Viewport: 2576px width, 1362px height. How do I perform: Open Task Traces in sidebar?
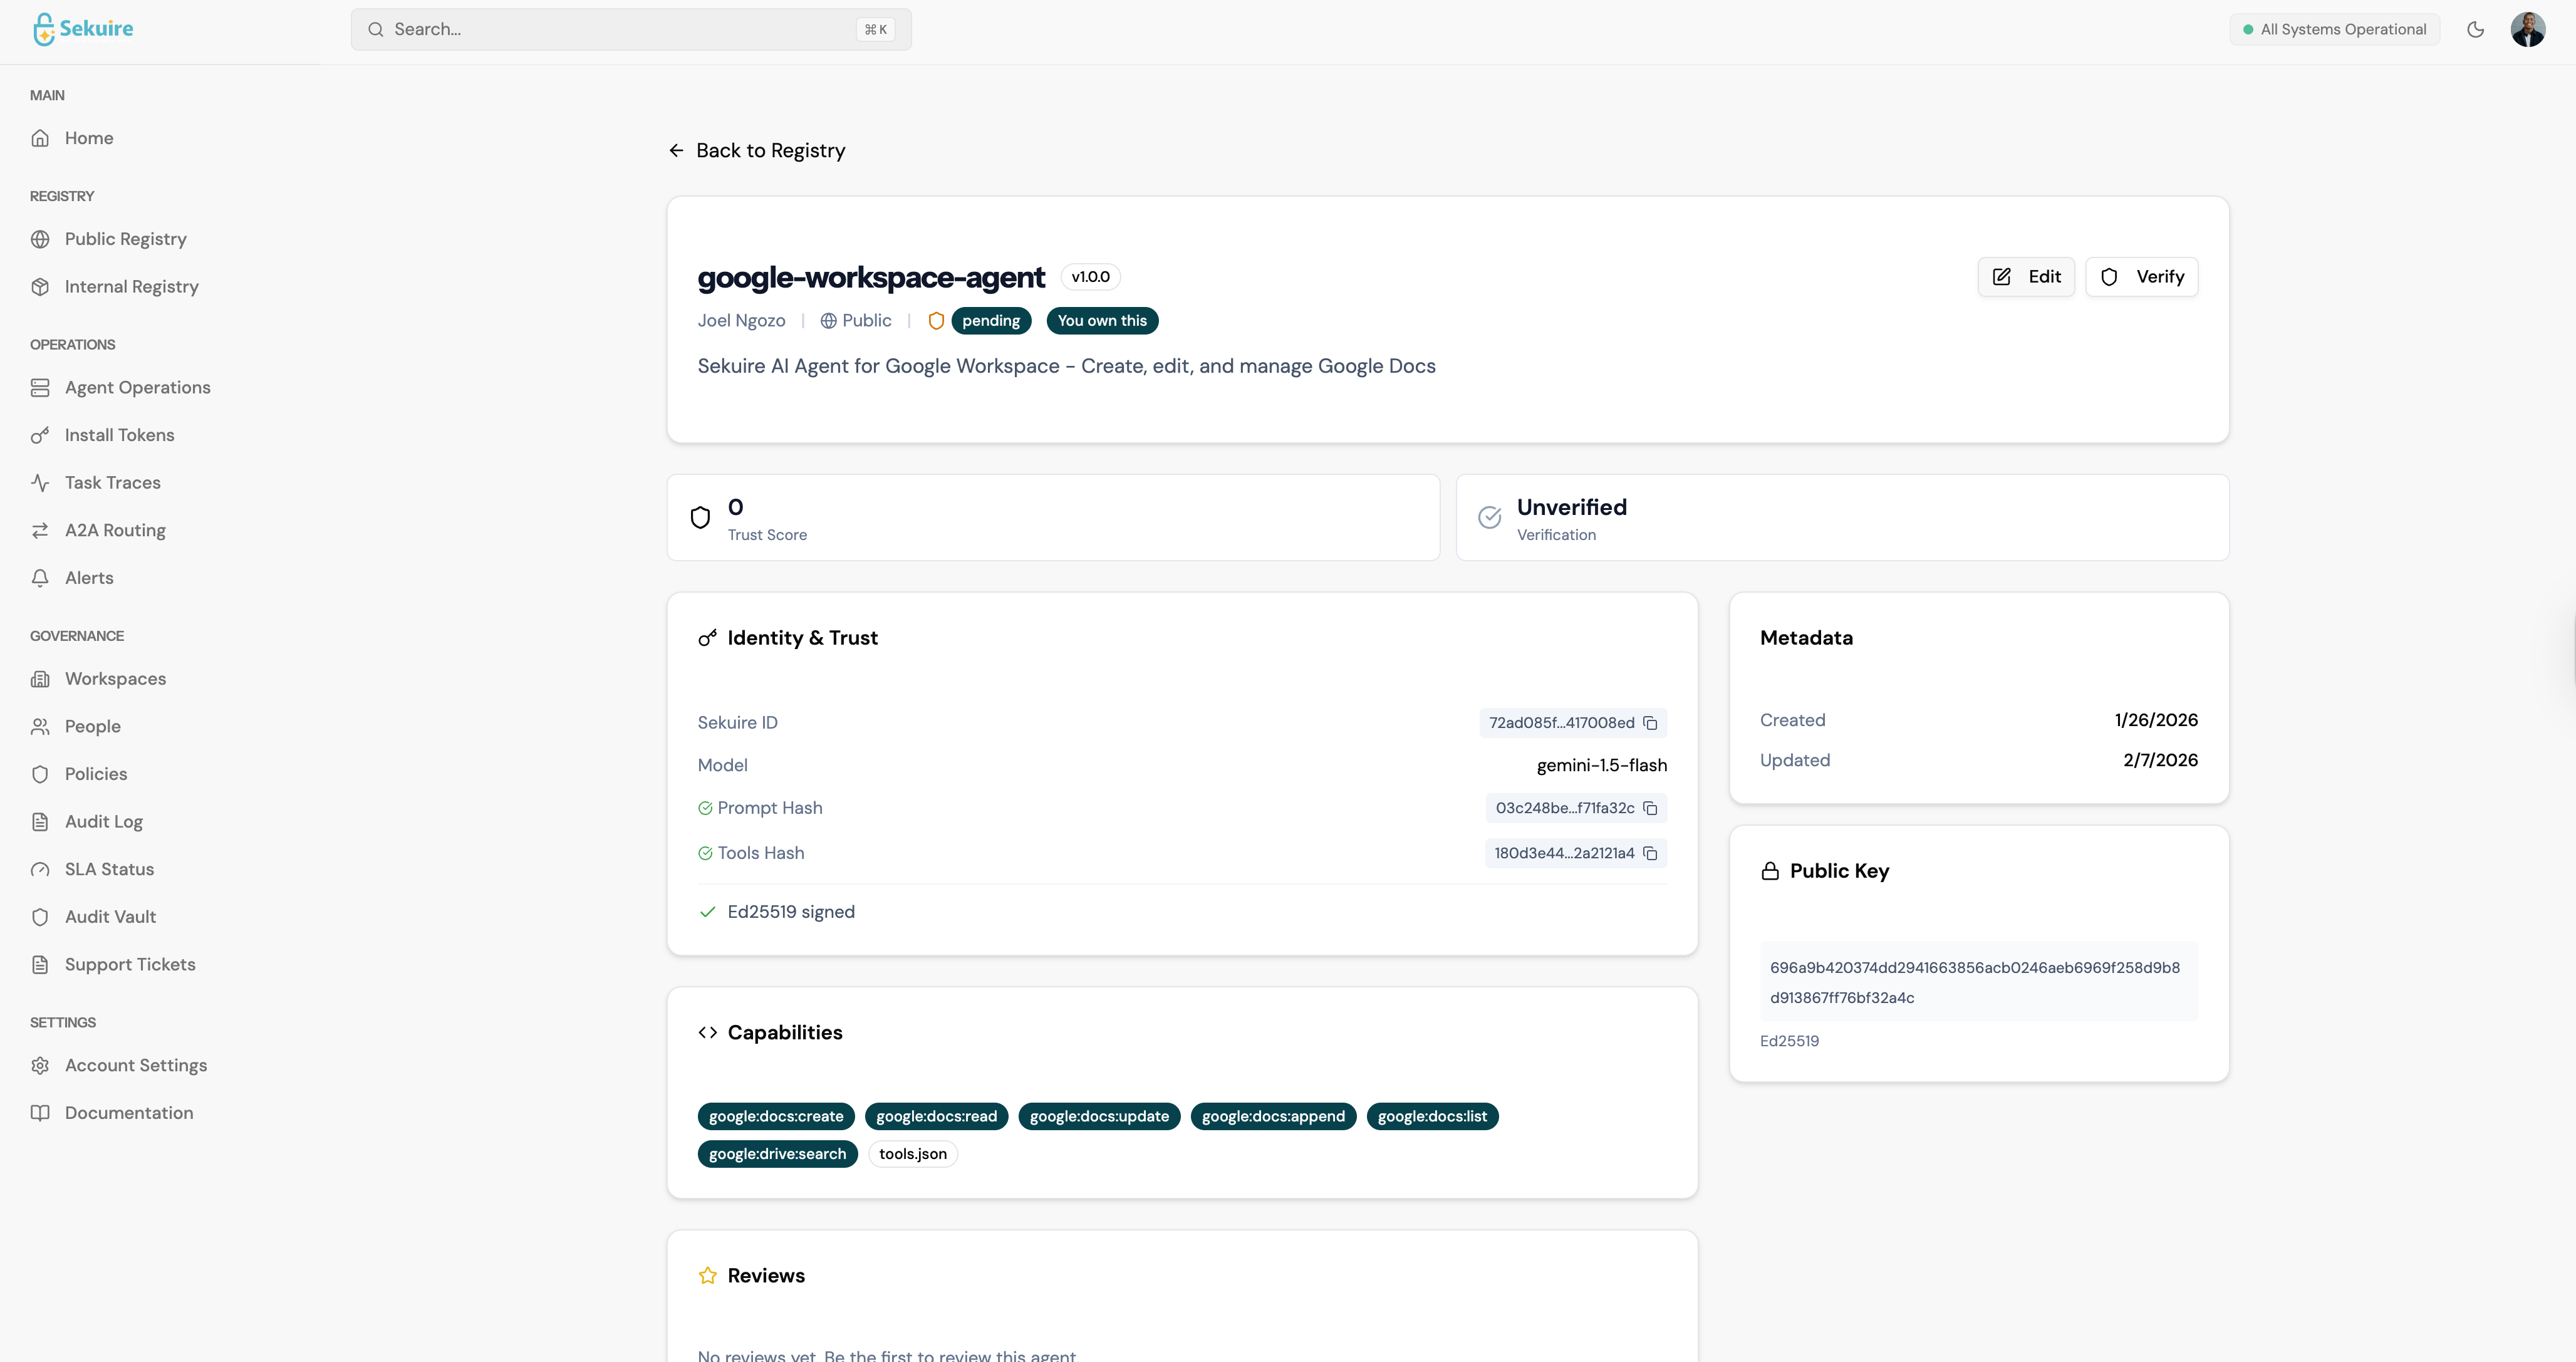tap(112, 483)
